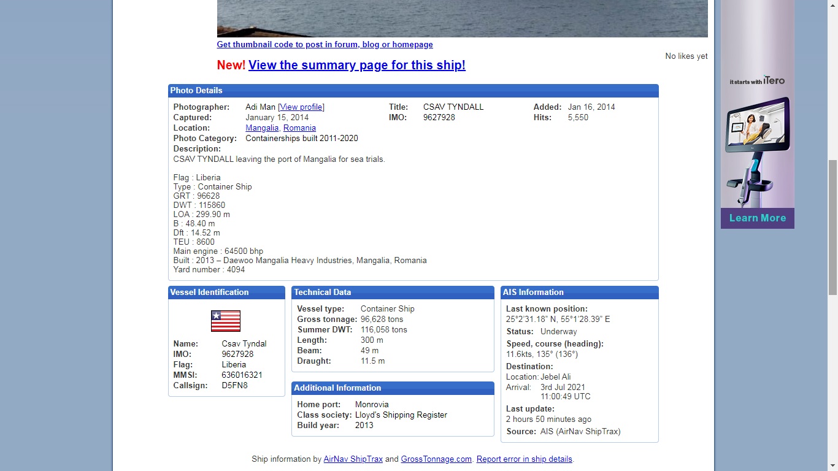Open Mangalia location link
The width and height of the screenshot is (838, 471).
(262, 128)
